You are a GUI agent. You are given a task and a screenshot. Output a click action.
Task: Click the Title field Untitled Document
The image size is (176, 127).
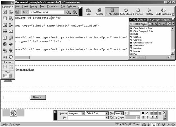point(46,12)
